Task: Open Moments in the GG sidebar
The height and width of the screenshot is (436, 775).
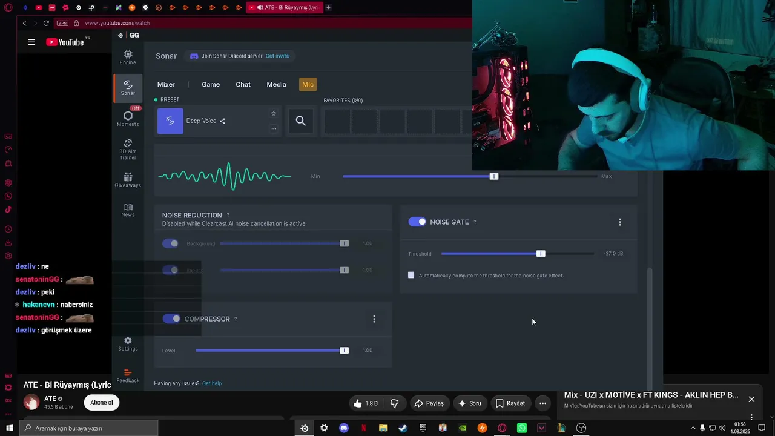Action: tap(128, 118)
